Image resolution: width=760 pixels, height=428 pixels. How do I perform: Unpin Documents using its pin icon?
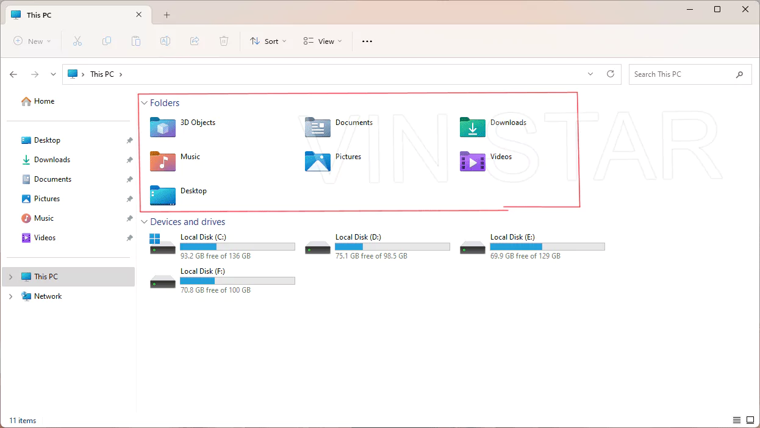click(129, 179)
